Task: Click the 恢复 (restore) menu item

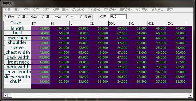Action: click(7, 10)
